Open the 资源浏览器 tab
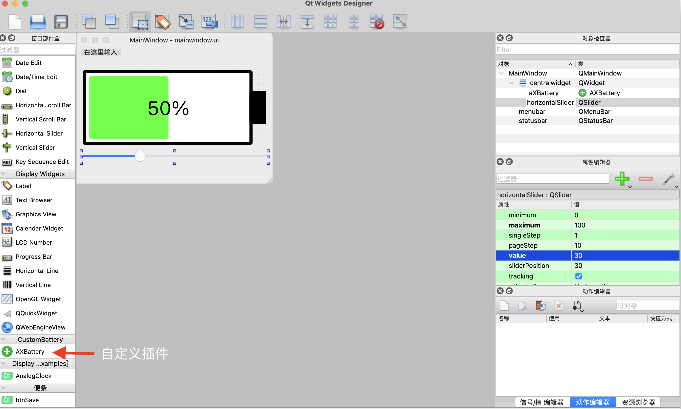 pyautogui.click(x=638, y=402)
